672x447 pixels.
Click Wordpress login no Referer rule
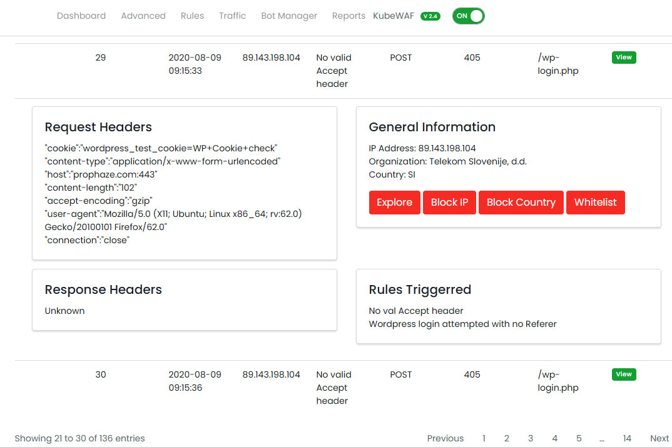(x=463, y=324)
